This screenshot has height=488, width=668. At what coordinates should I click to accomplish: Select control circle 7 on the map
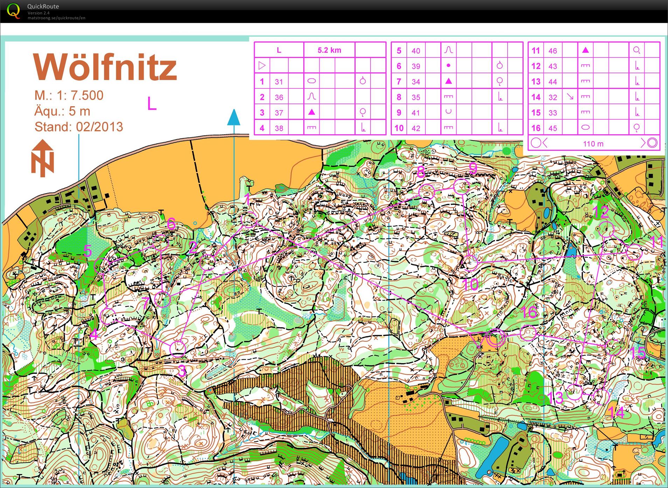[162, 299]
